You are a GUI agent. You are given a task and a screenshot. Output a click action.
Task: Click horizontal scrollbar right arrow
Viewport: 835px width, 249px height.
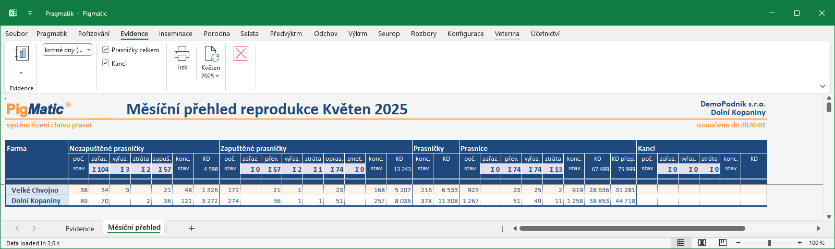[818, 228]
